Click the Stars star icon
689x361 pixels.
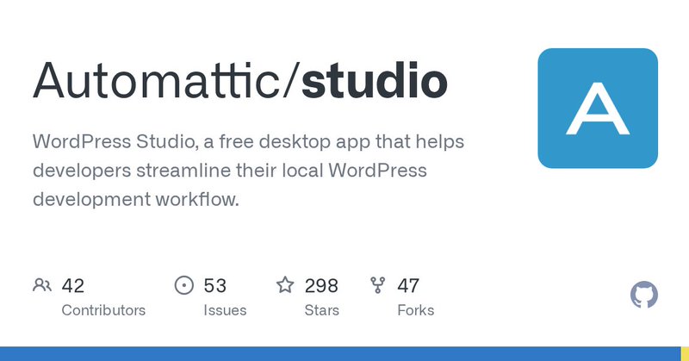click(285, 285)
